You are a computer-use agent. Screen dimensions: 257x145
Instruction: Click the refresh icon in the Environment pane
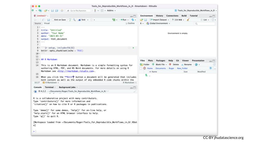pos(213,20)
